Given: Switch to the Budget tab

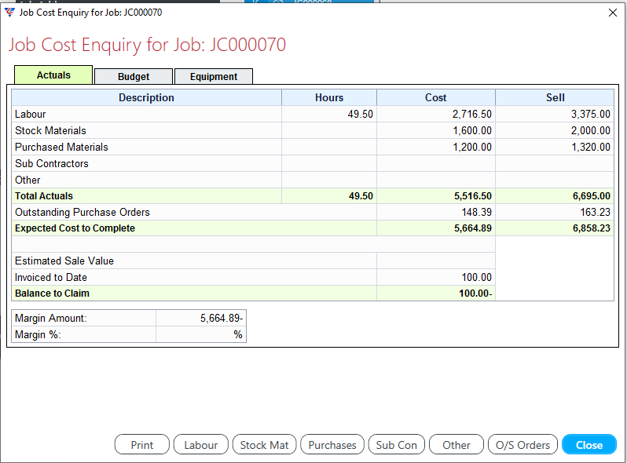Looking at the screenshot, I should (134, 77).
